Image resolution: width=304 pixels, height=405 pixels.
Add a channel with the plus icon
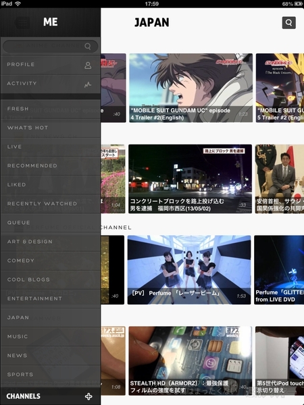tap(88, 396)
